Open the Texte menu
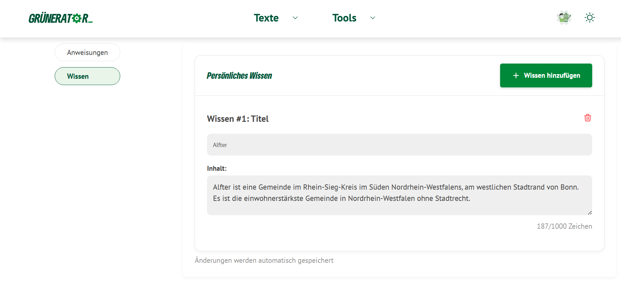 (x=266, y=18)
